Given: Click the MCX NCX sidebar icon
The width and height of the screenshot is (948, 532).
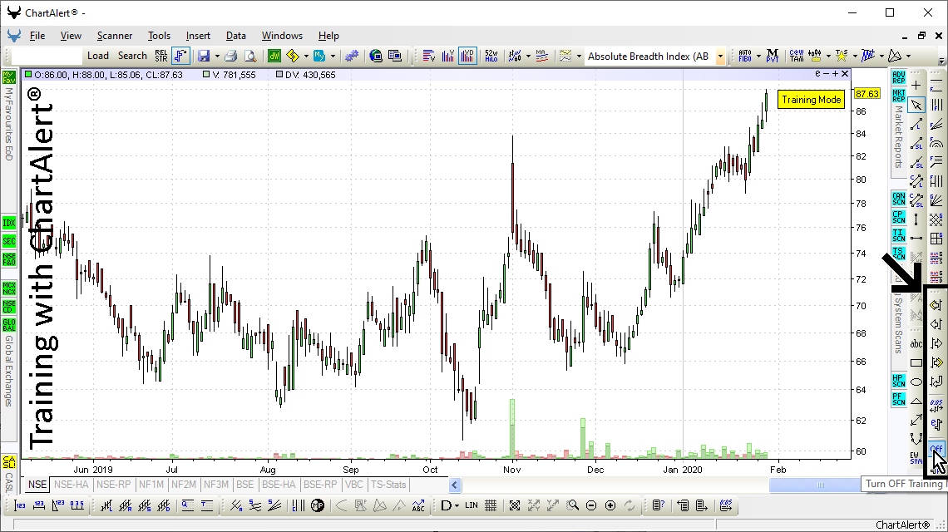Looking at the screenshot, I should pyautogui.click(x=8, y=288).
